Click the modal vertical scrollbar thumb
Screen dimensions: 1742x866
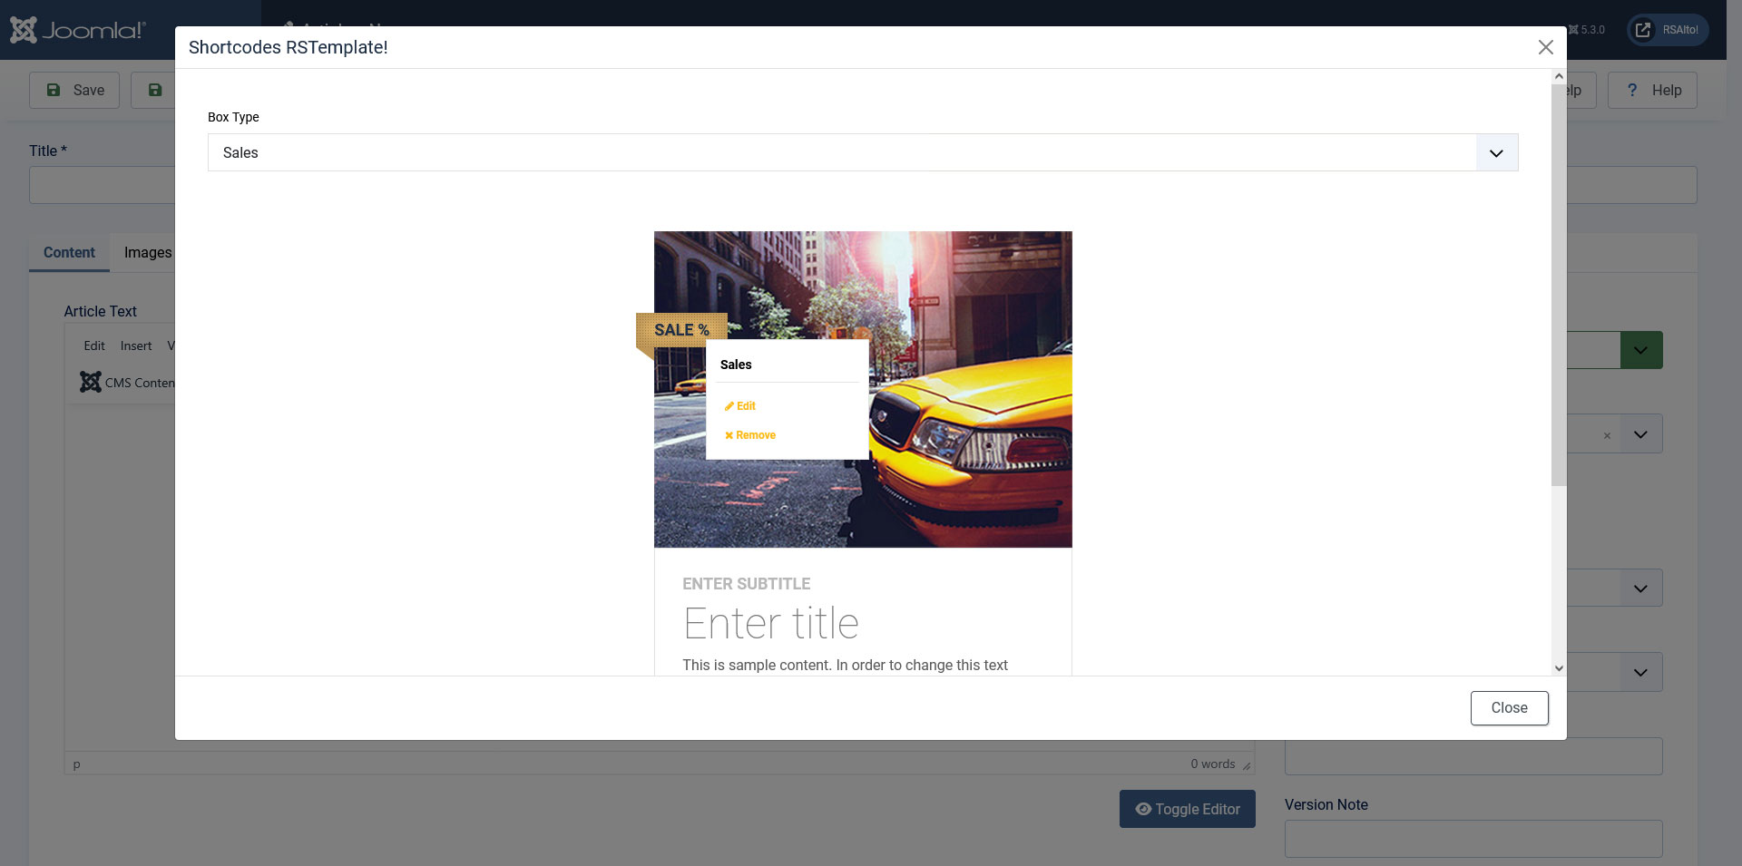click(x=1559, y=285)
